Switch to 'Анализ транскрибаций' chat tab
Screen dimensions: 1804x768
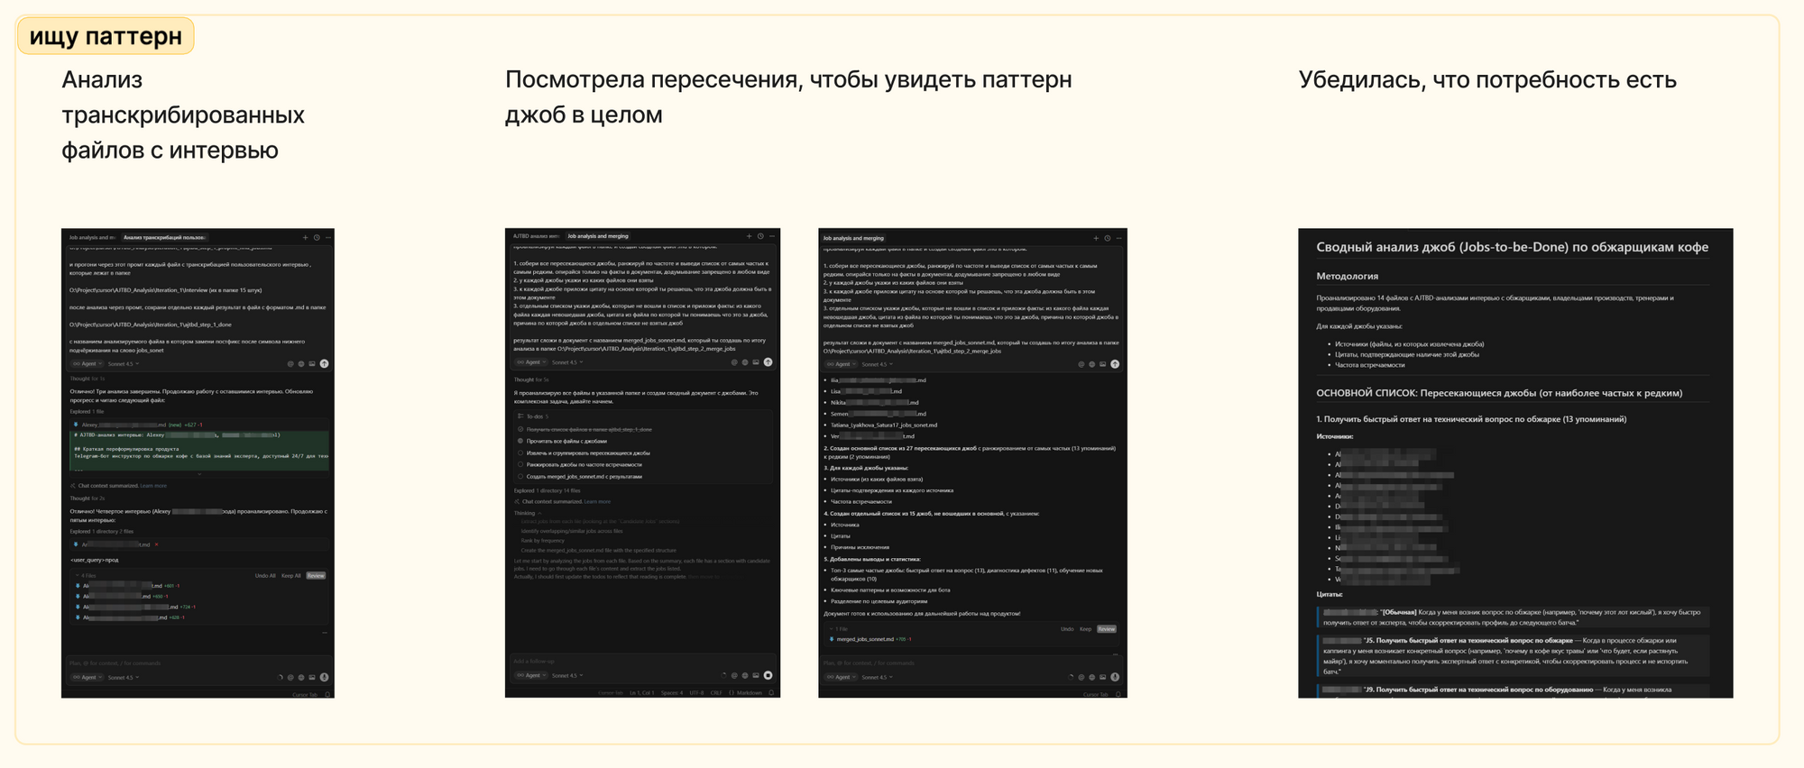[x=164, y=237]
